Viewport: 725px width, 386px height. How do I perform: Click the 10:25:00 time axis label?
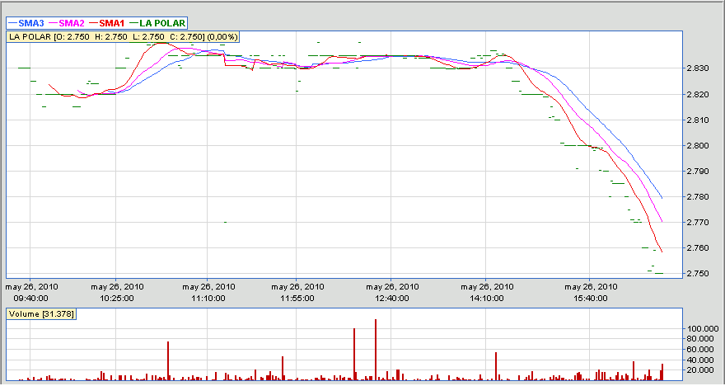117,299
